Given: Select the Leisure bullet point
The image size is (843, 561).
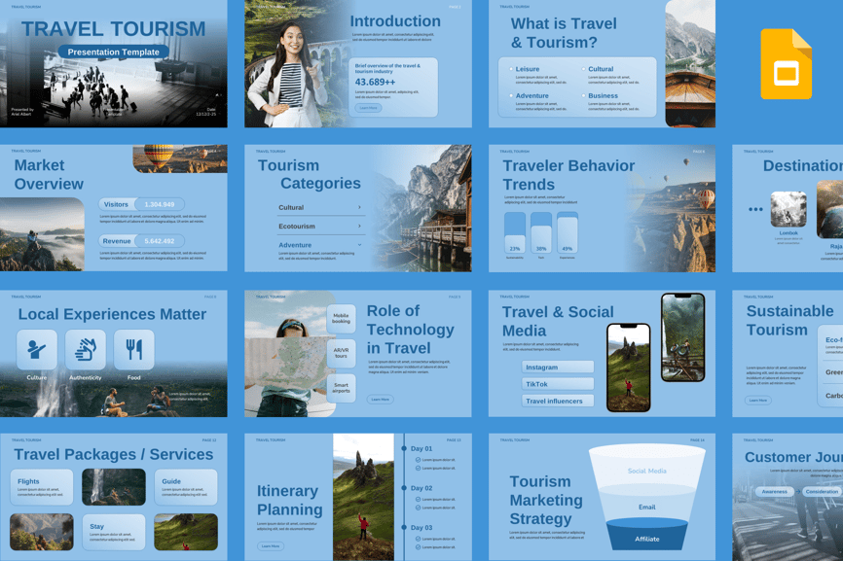Looking at the screenshot, I should point(510,69).
